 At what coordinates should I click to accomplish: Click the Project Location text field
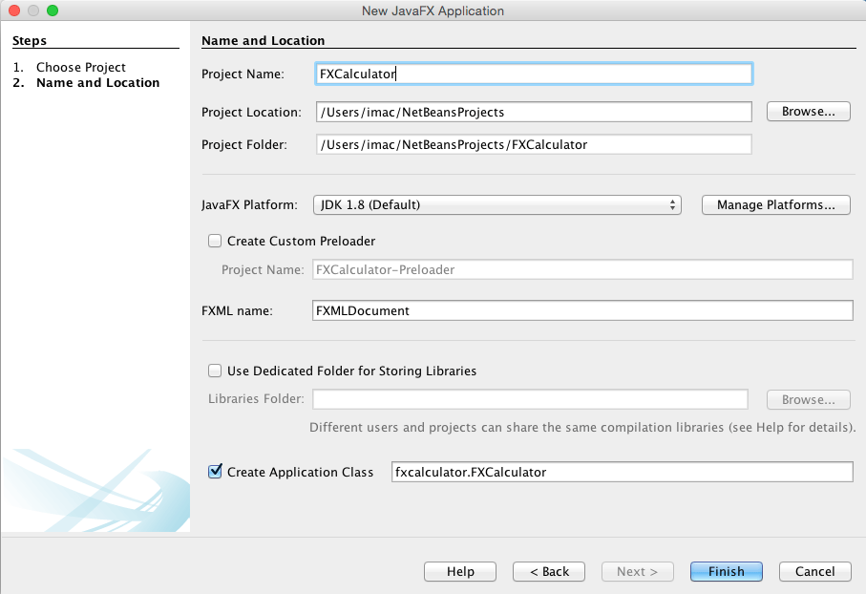tap(534, 112)
